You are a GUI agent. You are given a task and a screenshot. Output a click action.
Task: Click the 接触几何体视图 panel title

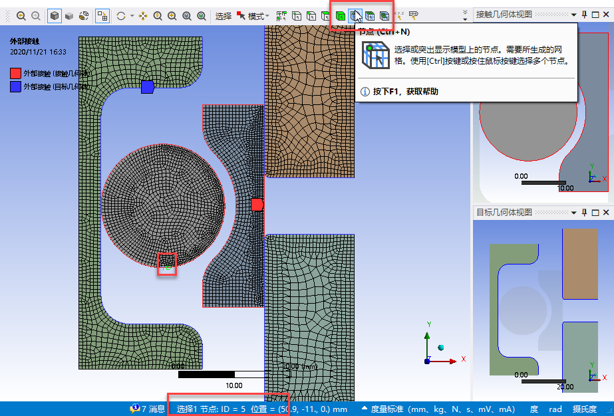[504, 15]
